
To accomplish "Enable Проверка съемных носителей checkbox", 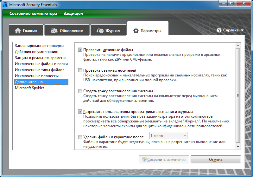I will (80, 70).
